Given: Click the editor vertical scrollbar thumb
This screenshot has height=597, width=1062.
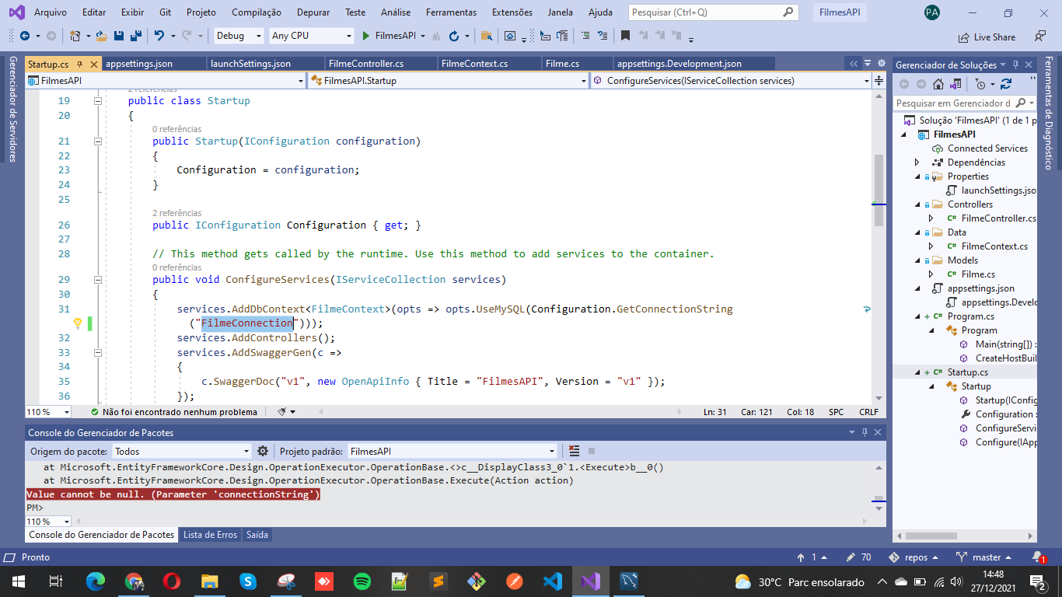Looking at the screenshot, I should coord(879,190).
